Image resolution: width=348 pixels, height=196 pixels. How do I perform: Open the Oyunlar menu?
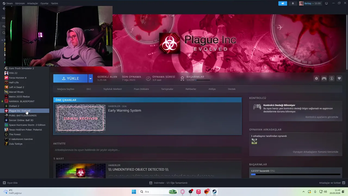(44, 3)
